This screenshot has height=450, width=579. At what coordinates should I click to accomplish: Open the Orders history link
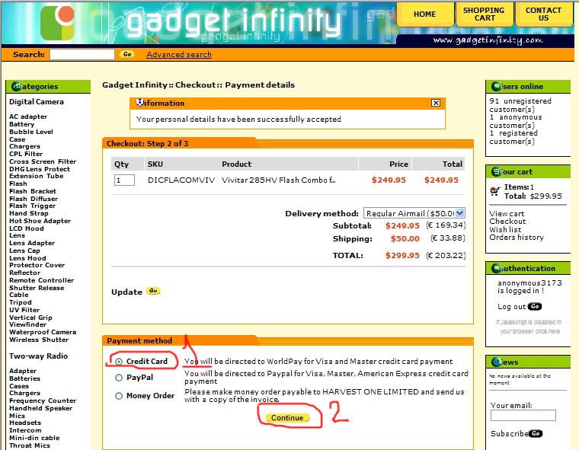(x=517, y=238)
